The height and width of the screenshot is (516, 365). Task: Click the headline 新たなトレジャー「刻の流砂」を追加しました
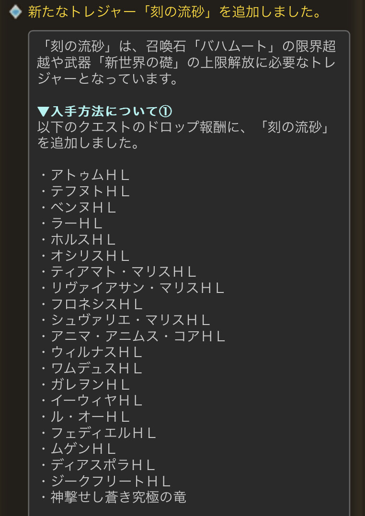click(x=174, y=12)
